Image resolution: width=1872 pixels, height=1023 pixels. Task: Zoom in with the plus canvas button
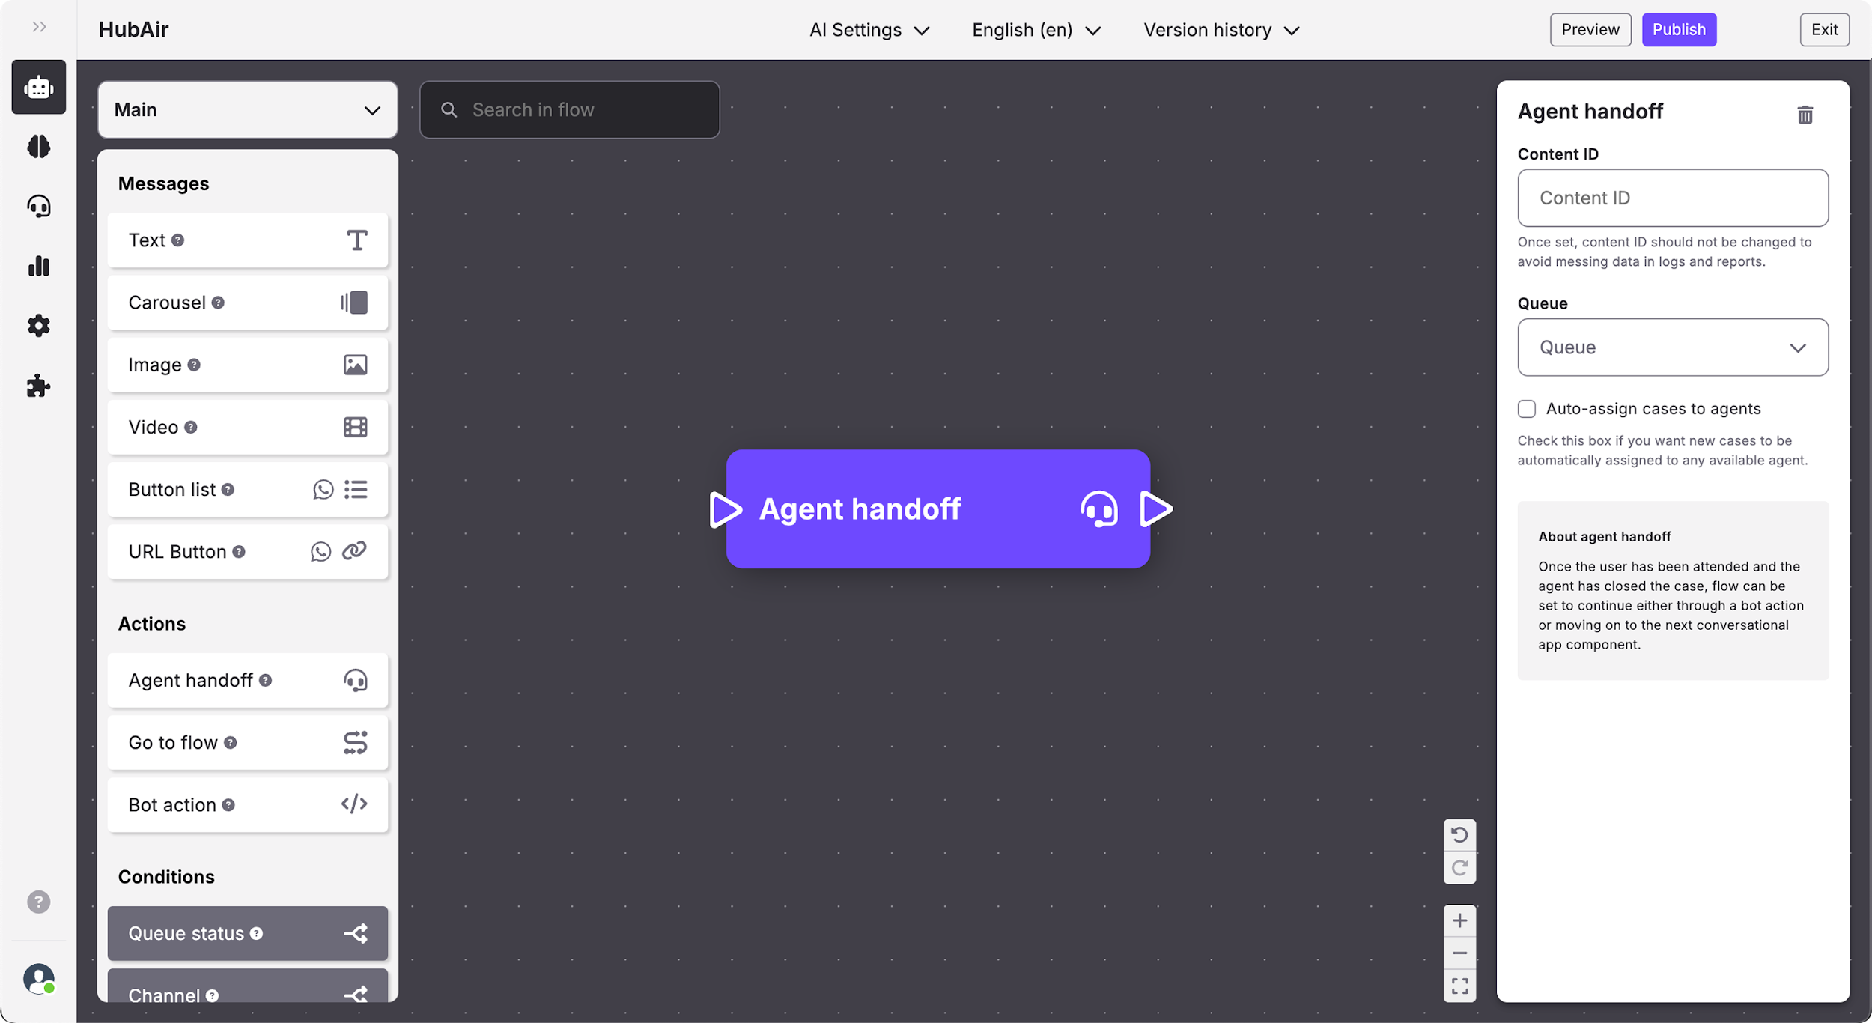point(1459,920)
